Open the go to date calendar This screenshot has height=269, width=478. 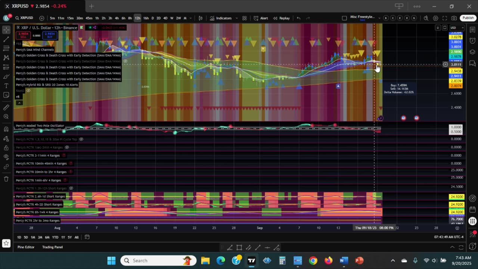tap(87, 237)
